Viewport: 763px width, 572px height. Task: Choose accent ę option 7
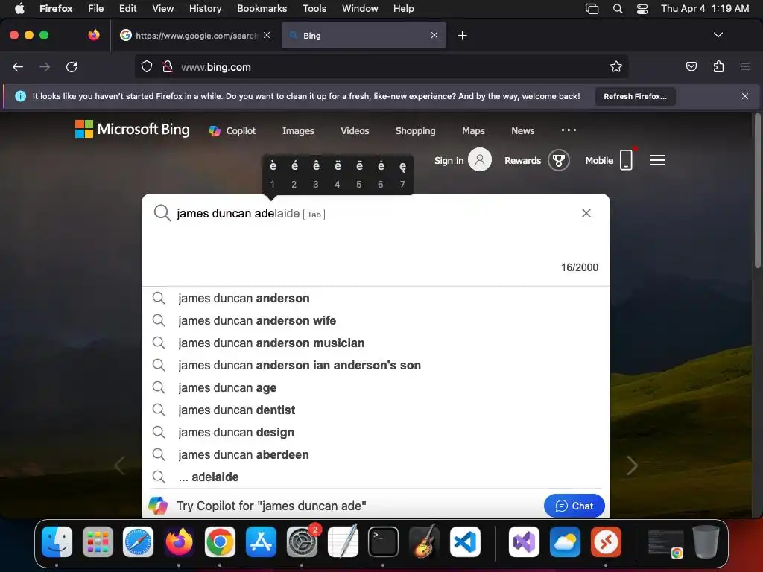click(402, 174)
